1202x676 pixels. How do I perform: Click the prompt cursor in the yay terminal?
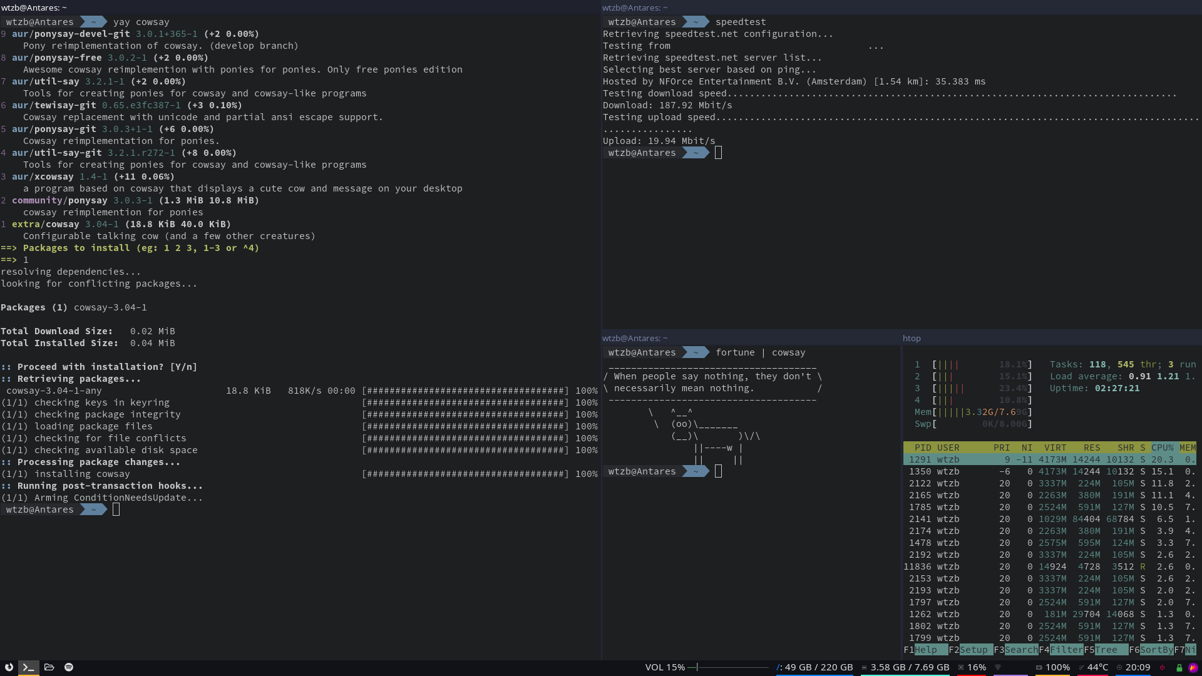(x=116, y=510)
